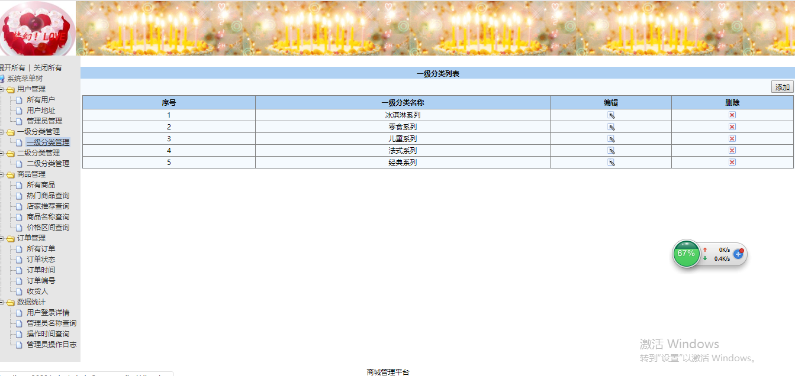Click the 法式系列 name cell

click(403, 151)
